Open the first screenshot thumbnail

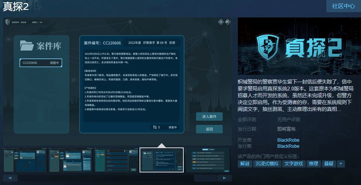(25, 160)
